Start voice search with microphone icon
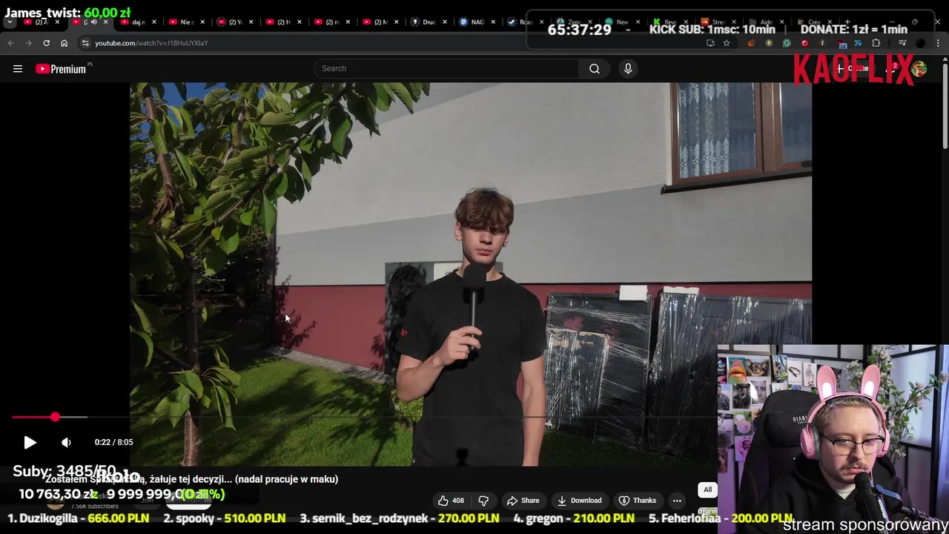949x534 pixels. pos(628,68)
